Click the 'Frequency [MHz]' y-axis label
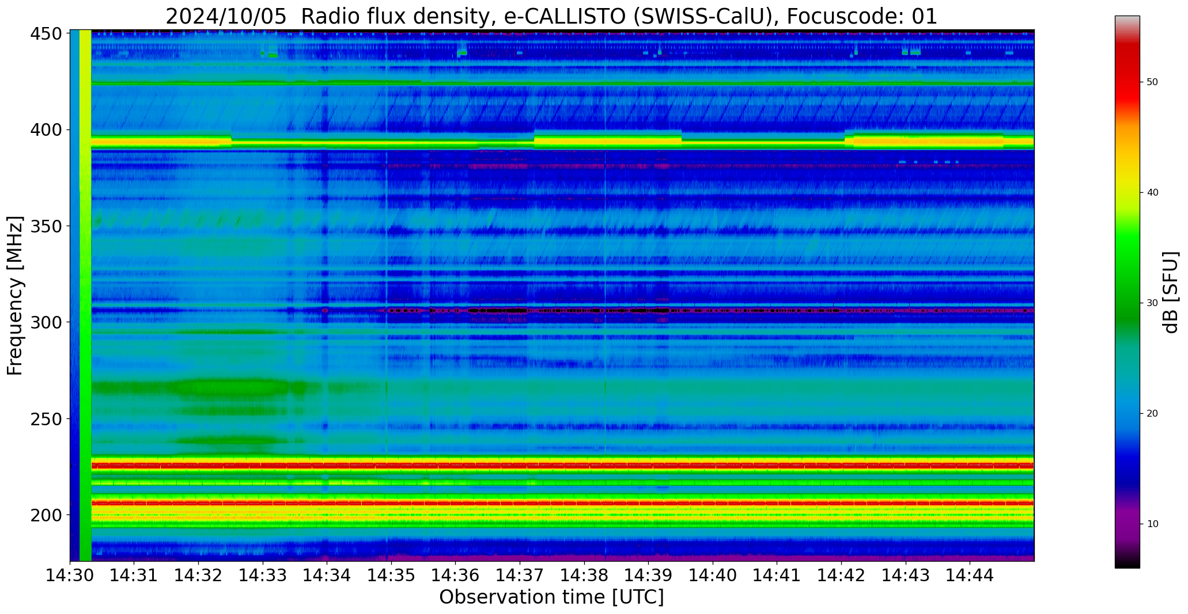The width and height of the screenshot is (1188, 614). (x=15, y=296)
